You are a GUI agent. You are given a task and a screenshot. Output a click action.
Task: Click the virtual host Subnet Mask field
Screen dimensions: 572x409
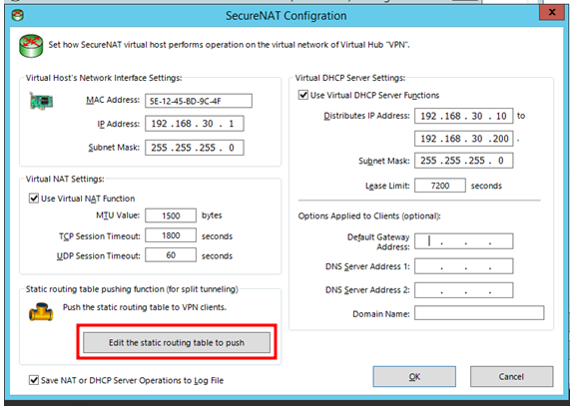tap(195, 148)
